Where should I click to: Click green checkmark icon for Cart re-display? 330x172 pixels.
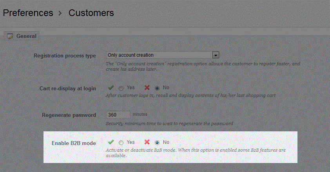click(x=111, y=88)
